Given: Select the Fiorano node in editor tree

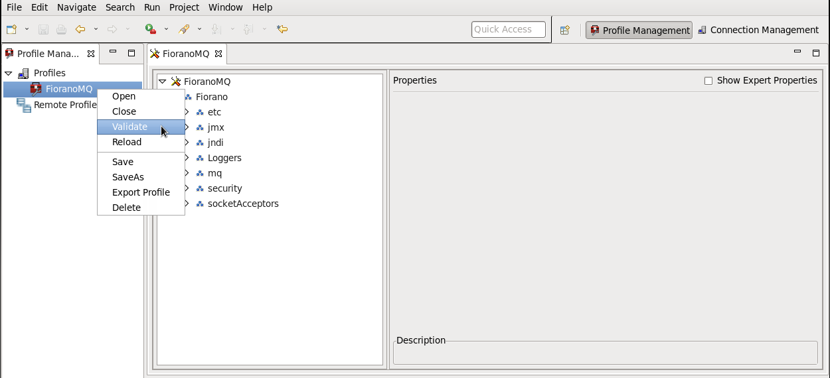Looking at the screenshot, I should click(212, 97).
